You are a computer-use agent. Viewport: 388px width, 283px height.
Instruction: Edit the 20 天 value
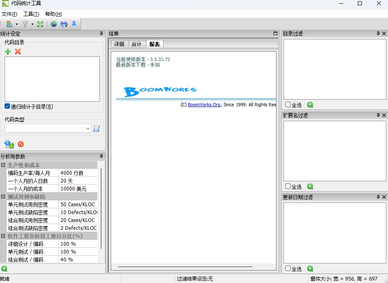coord(78,181)
